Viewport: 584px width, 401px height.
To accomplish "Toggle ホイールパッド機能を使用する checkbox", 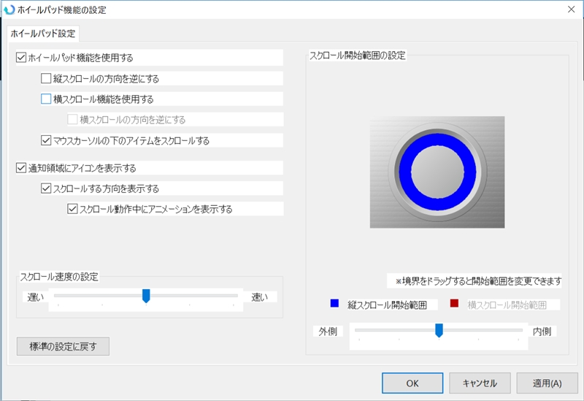I will [x=21, y=58].
